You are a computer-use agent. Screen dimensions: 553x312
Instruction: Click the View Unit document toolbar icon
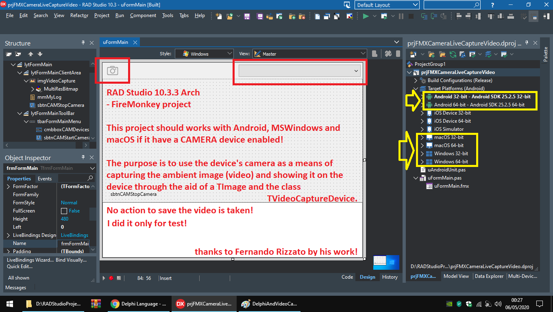coord(318,17)
